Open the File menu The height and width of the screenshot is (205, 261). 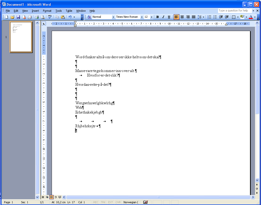tap(8, 11)
